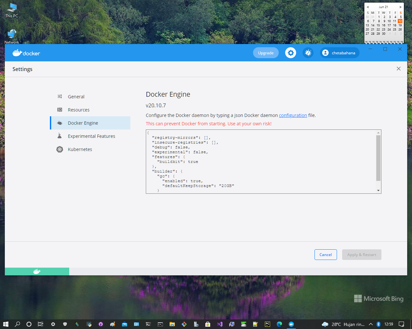
Task: Open the Windows Start menu
Action: pos(5,324)
